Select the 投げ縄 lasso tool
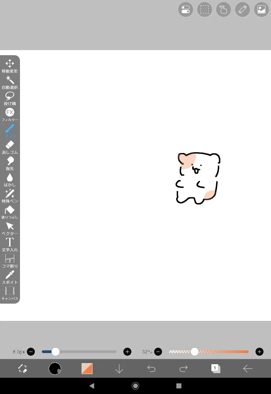Image resolution: width=271 pixels, height=394 pixels. 10,98
